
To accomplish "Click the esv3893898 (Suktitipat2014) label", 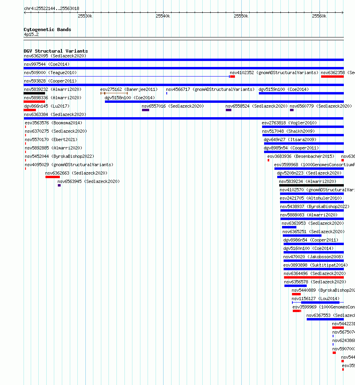I will click(316, 265).
